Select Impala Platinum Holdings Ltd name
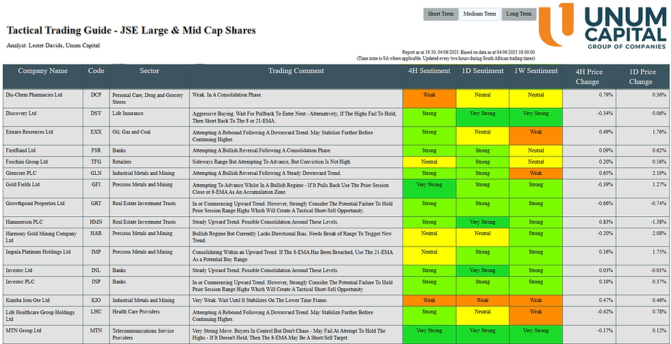The width and height of the screenshot is (671, 344). point(38,252)
